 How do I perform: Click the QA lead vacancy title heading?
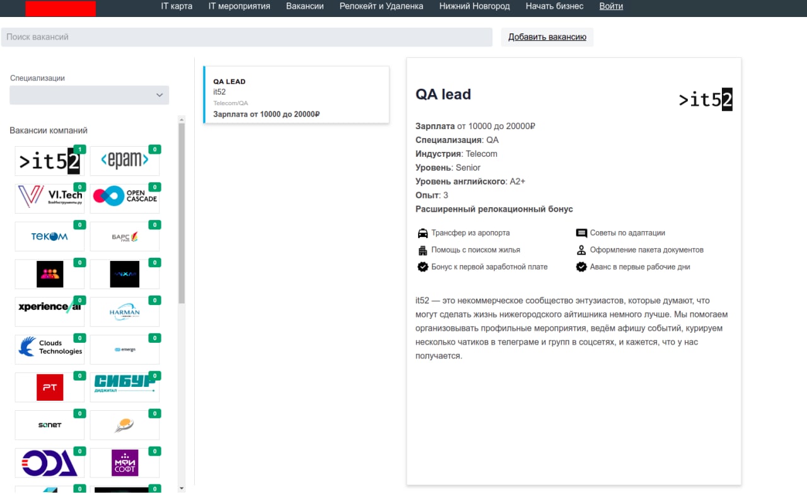[x=443, y=95]
